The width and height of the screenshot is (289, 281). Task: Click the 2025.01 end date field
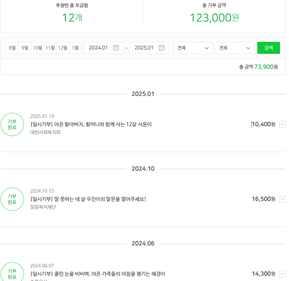(x=144, y=48)
